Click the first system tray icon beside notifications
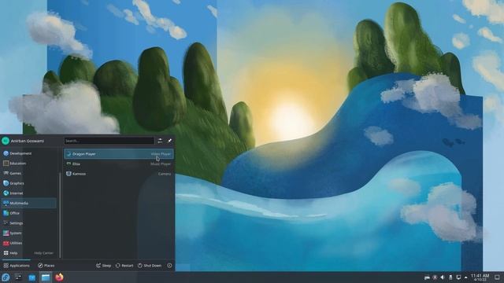This screenshot has width=504, height=283. [427, 277]
